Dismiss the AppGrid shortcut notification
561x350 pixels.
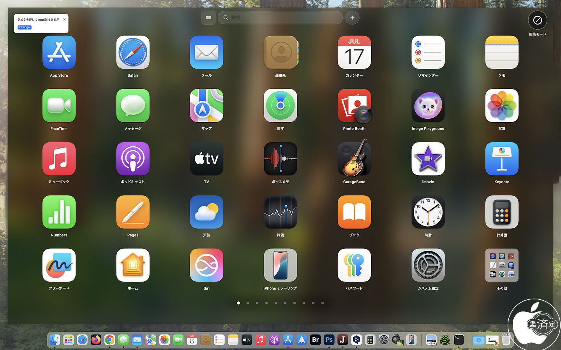[64, 19]
